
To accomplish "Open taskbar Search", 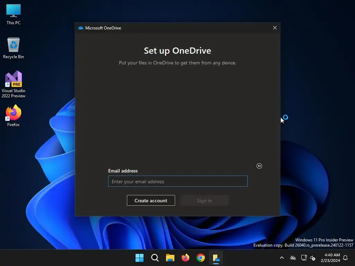I will tap(155, 258).
